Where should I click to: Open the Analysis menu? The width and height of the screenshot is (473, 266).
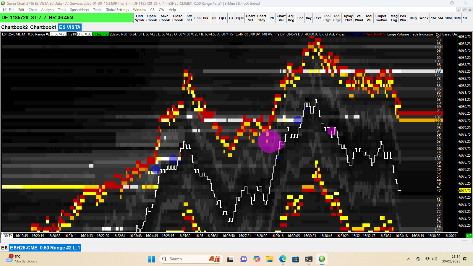pyautogui.click(x=47, y=10)
